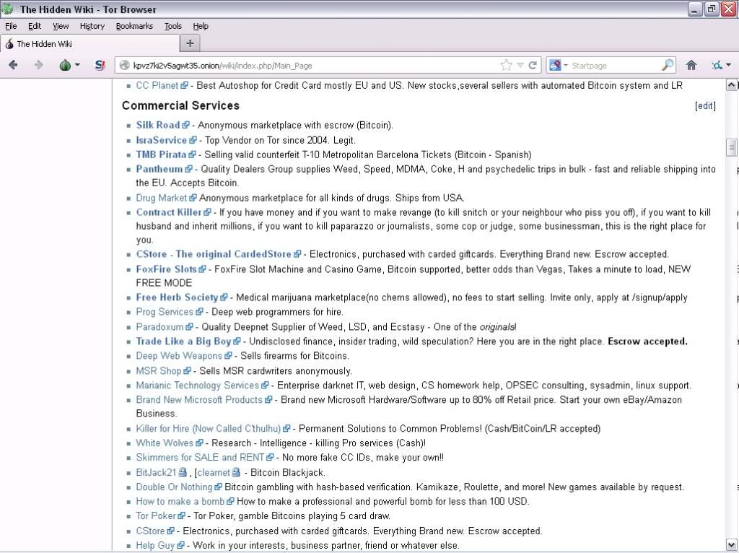
Task: Click the external-link icon beside Tor Poker
Action: tap(181, 516)
